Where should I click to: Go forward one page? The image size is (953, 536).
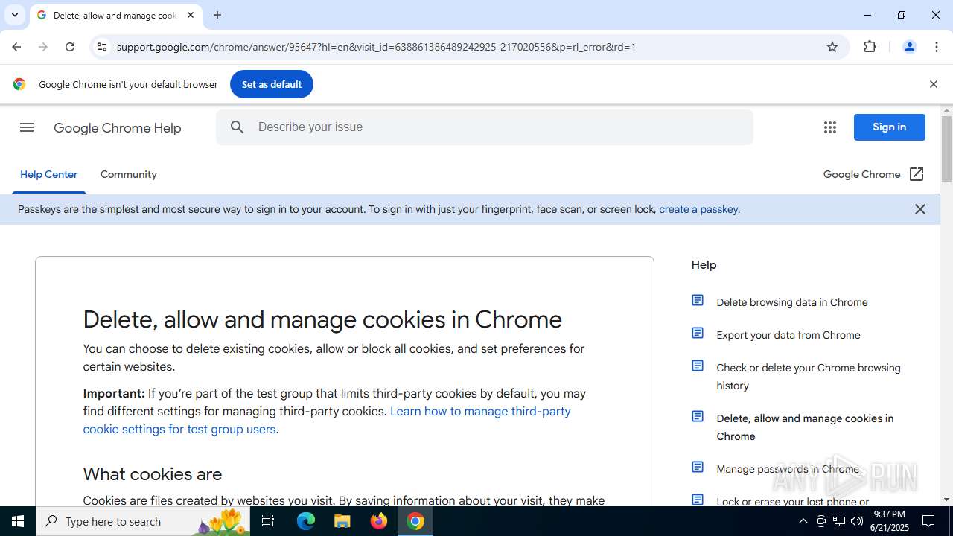43,47
